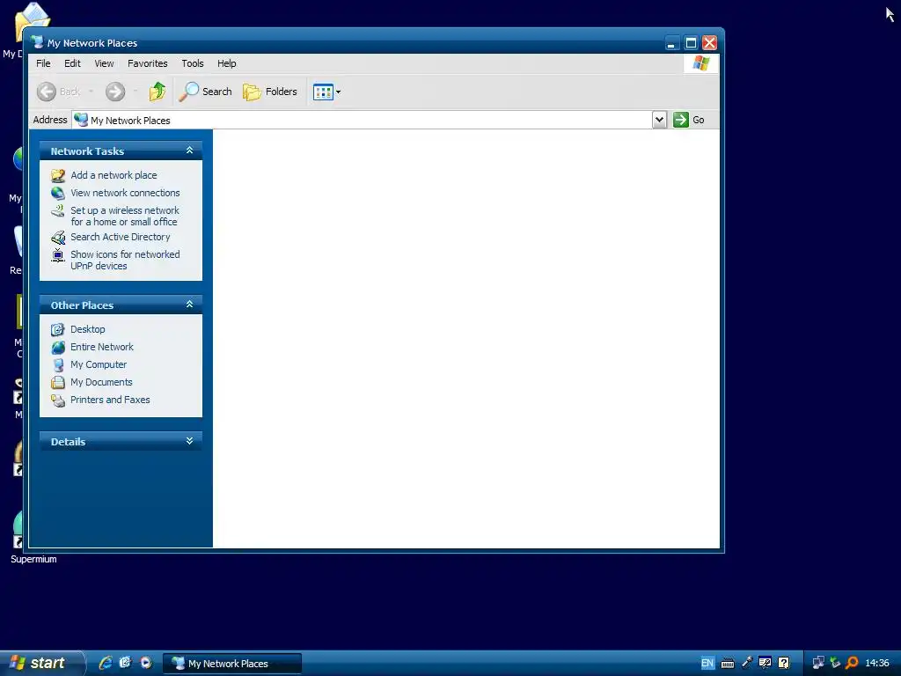Open My Computer link
Image resolution: width=901 pixels, height=676 pixels.
(x=99, y=364)
